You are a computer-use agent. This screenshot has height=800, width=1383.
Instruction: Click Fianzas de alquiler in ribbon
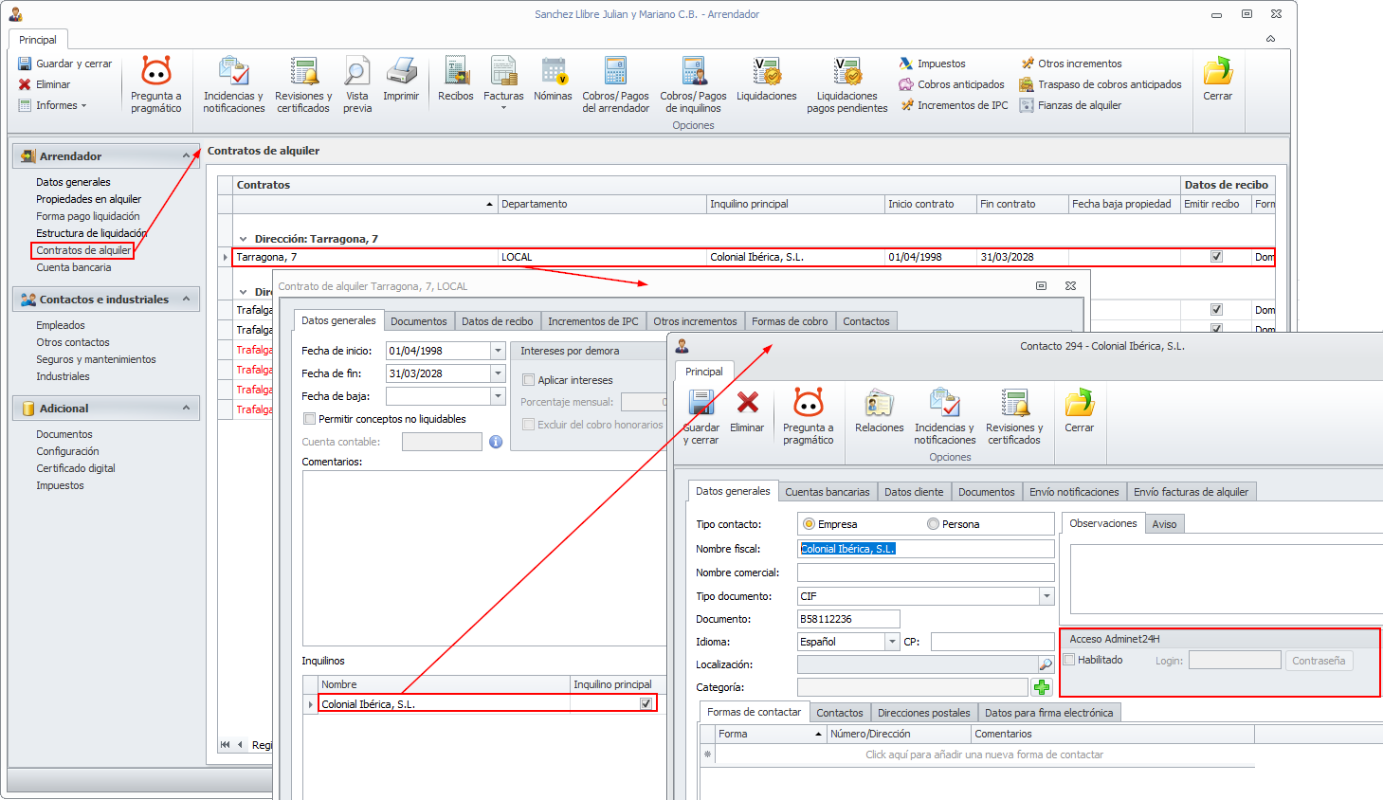[1070, 105]
